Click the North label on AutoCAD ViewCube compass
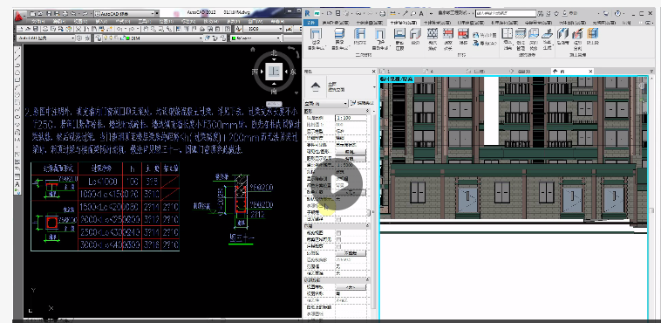Viewport: 661px width, 323px height. 274,53
